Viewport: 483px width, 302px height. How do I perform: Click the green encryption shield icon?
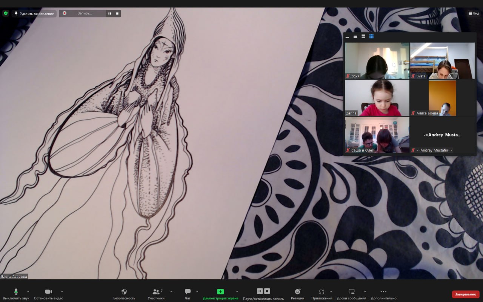click(x=6, y=13)
